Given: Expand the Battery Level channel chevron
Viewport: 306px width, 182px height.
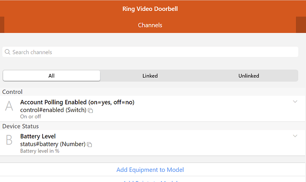Looking at the screenshot, I should pos(295,136).
